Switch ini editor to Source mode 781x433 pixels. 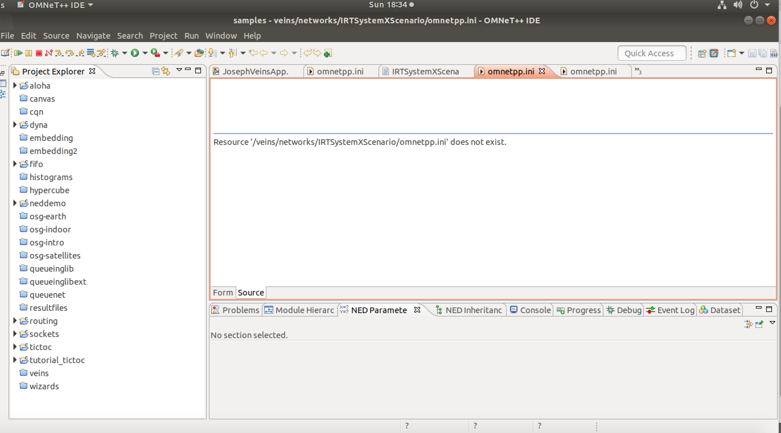[251, 293]
